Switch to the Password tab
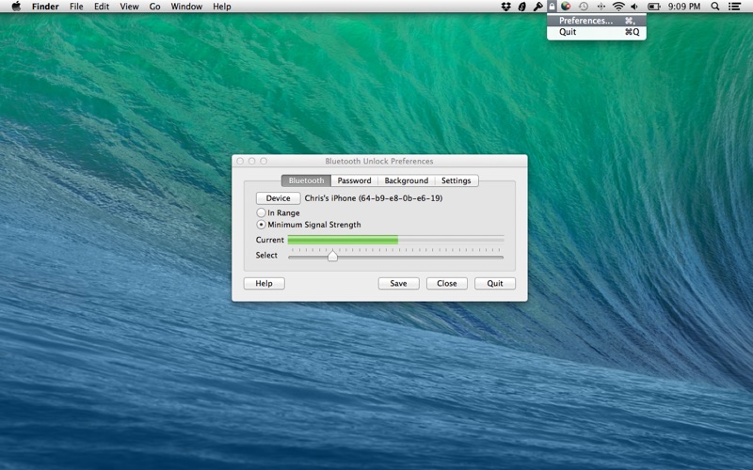The width and height of the screenshot is (753, 470). tap(355, 180)
